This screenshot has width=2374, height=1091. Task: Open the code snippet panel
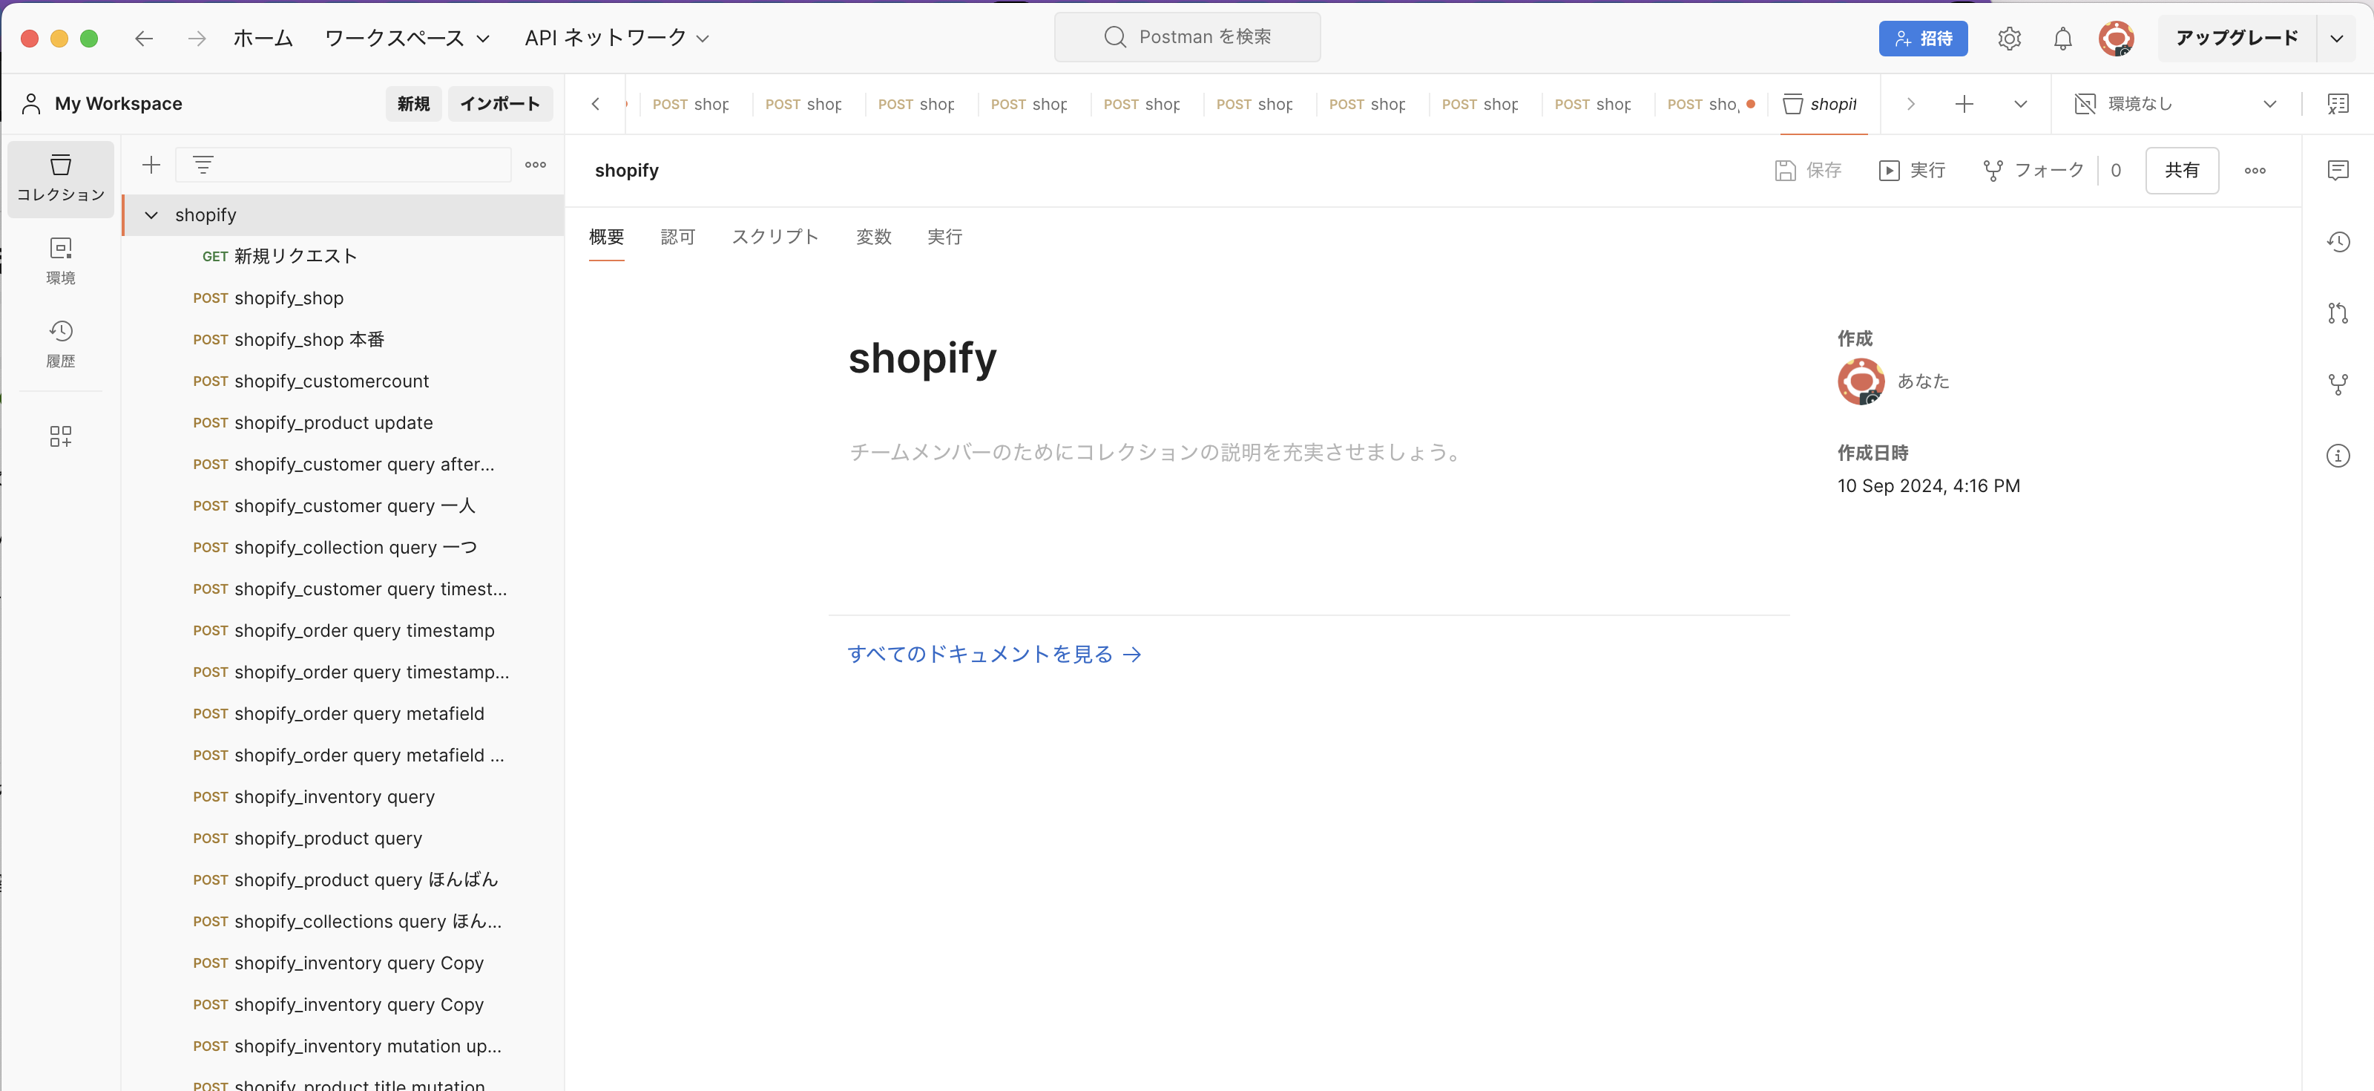pyautogui.click(x=2339, y=103)
